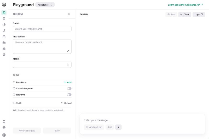The height and width of the screenshot is (139, 209).
Task: Open the Help lifebuoy icon
Action: tap(4, 128)
